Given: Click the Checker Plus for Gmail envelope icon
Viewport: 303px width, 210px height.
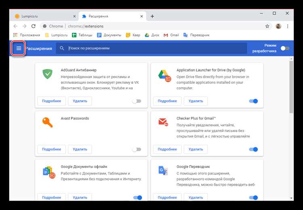Looking at the screenshot, I should [x=163, y=122].
